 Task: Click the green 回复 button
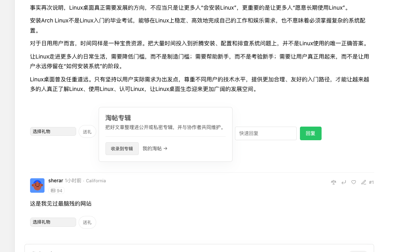[311, 133]
